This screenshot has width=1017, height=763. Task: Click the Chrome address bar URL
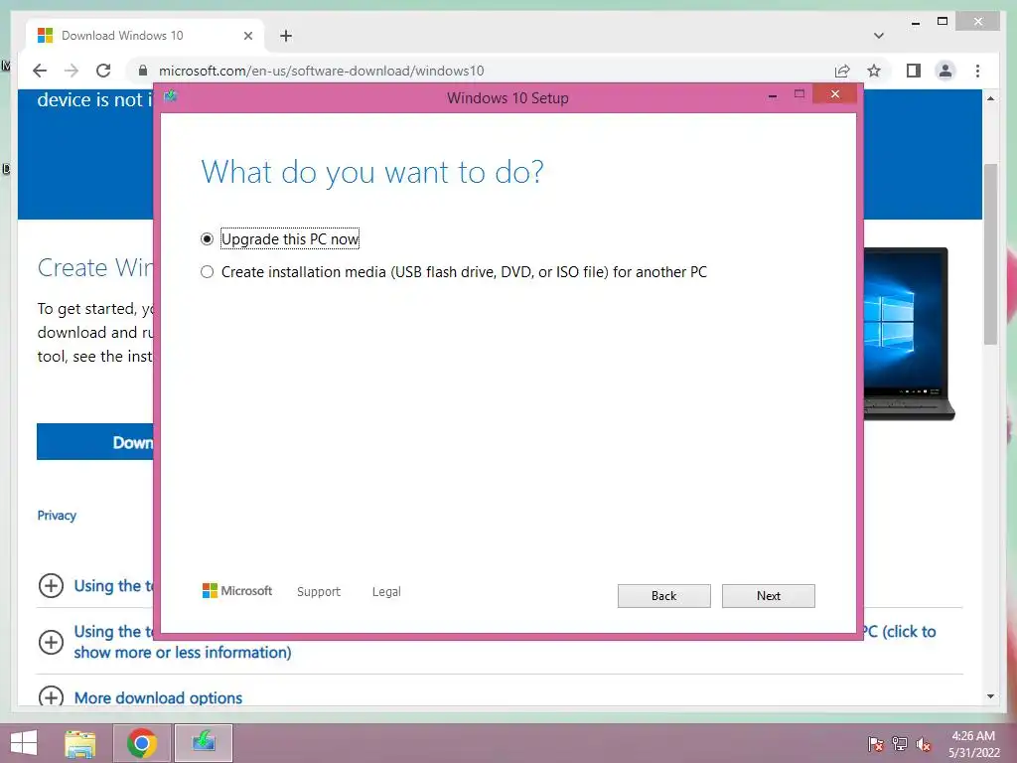pyautogui.click(x=321, y=71)
